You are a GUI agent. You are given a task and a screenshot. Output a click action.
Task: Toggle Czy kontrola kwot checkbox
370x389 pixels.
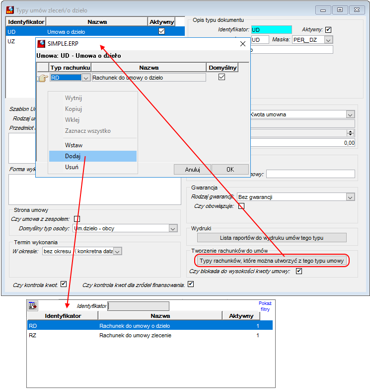pos(64,284)
